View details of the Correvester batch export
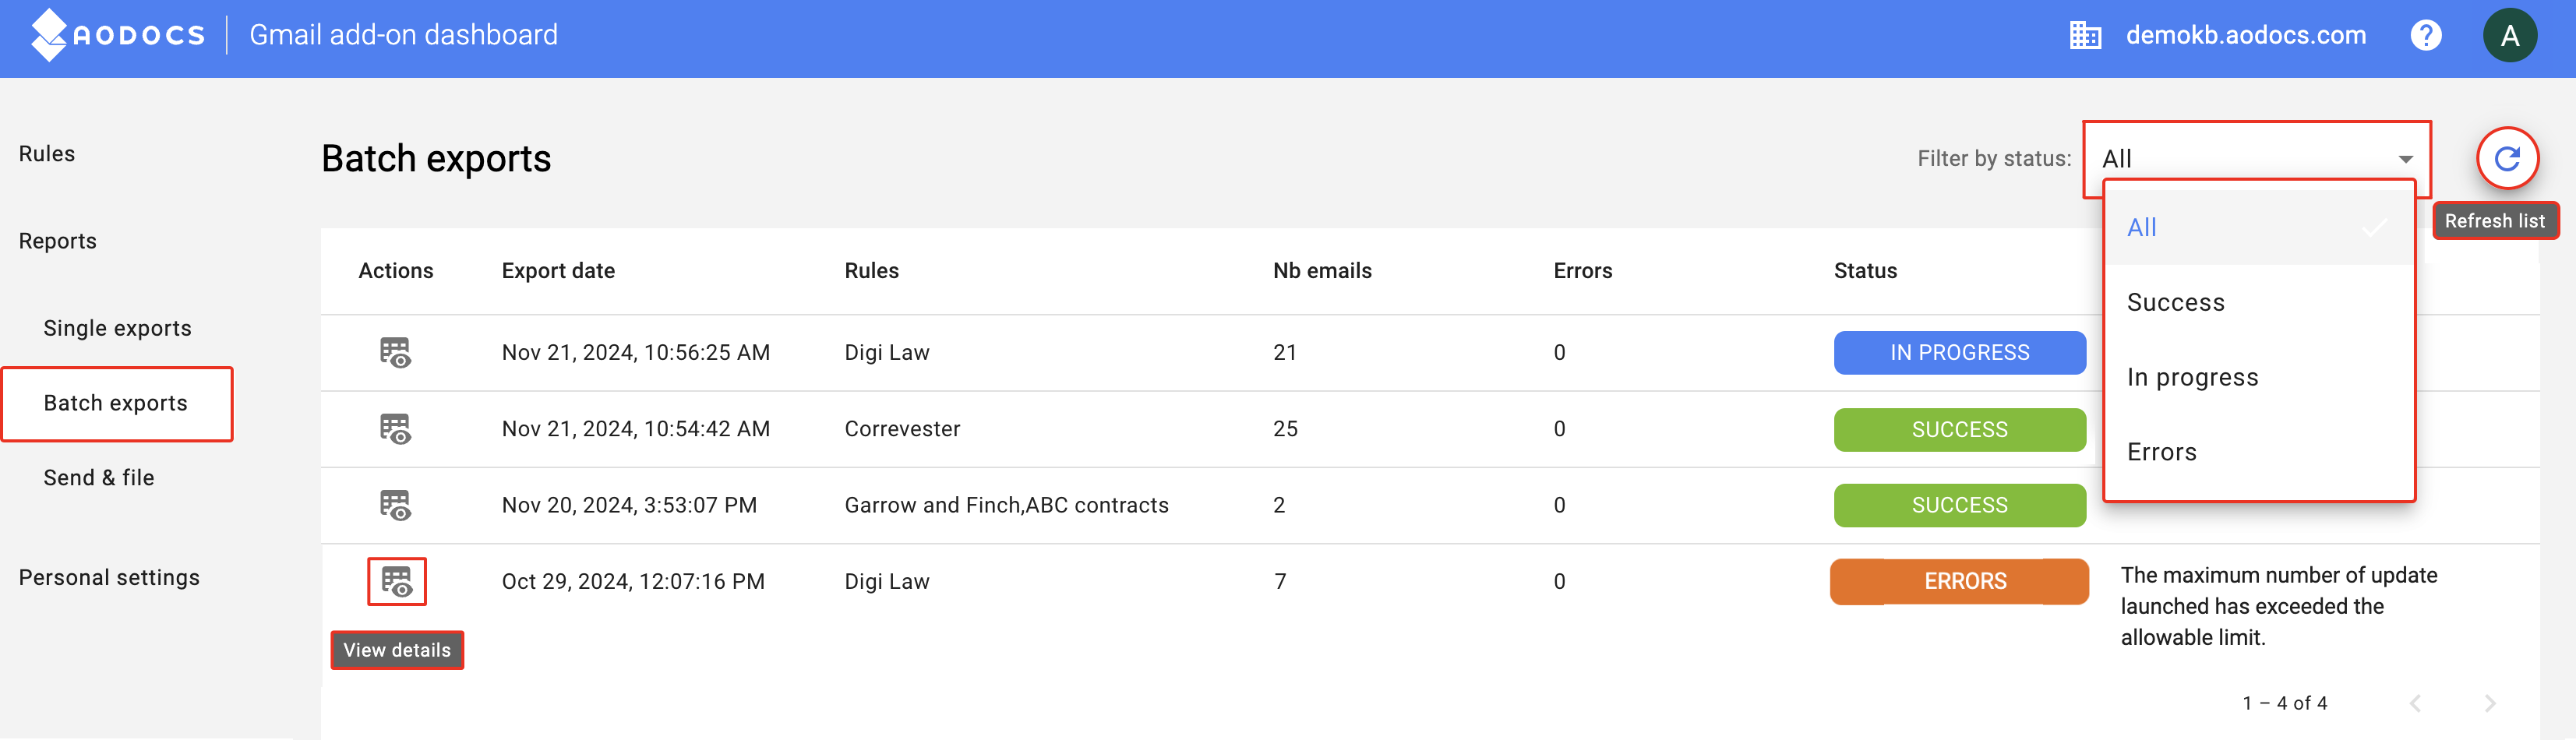The image size is (2576, 740). pos(395,428)
